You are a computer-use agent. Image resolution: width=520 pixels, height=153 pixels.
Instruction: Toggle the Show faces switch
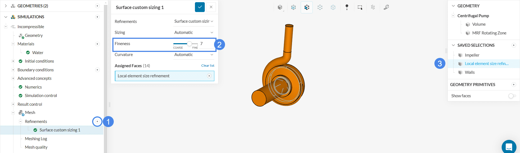pyautogui.click(x=512, y=96)
